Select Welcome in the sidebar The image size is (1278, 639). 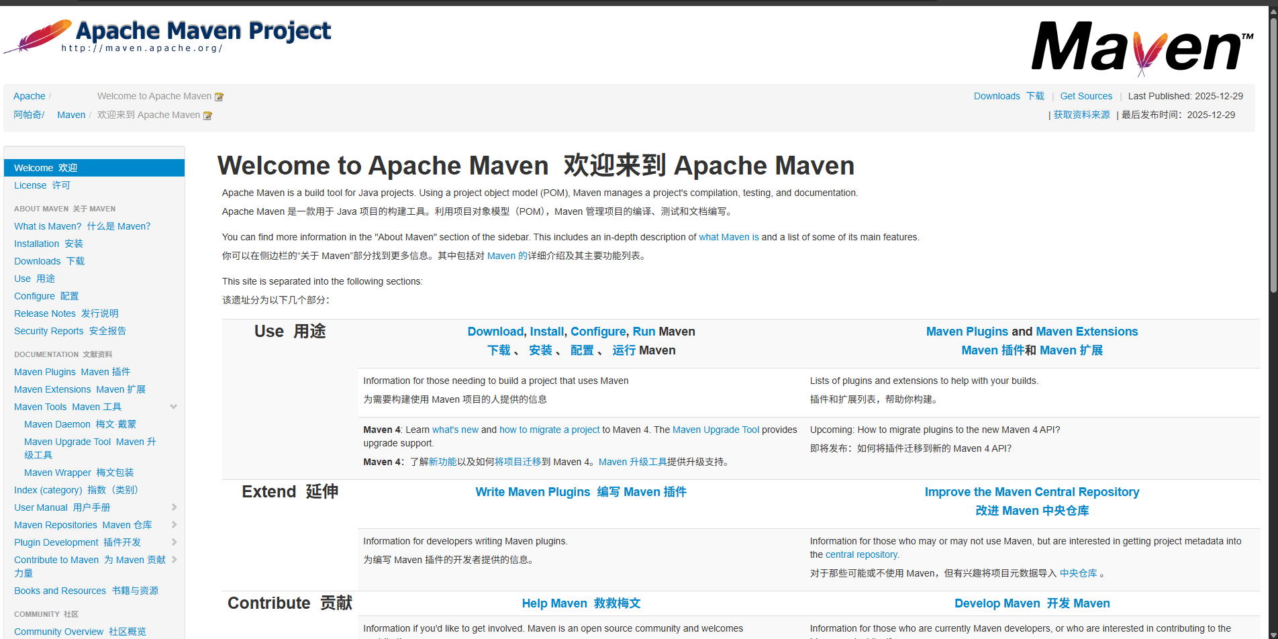click(x=94, y=168)
